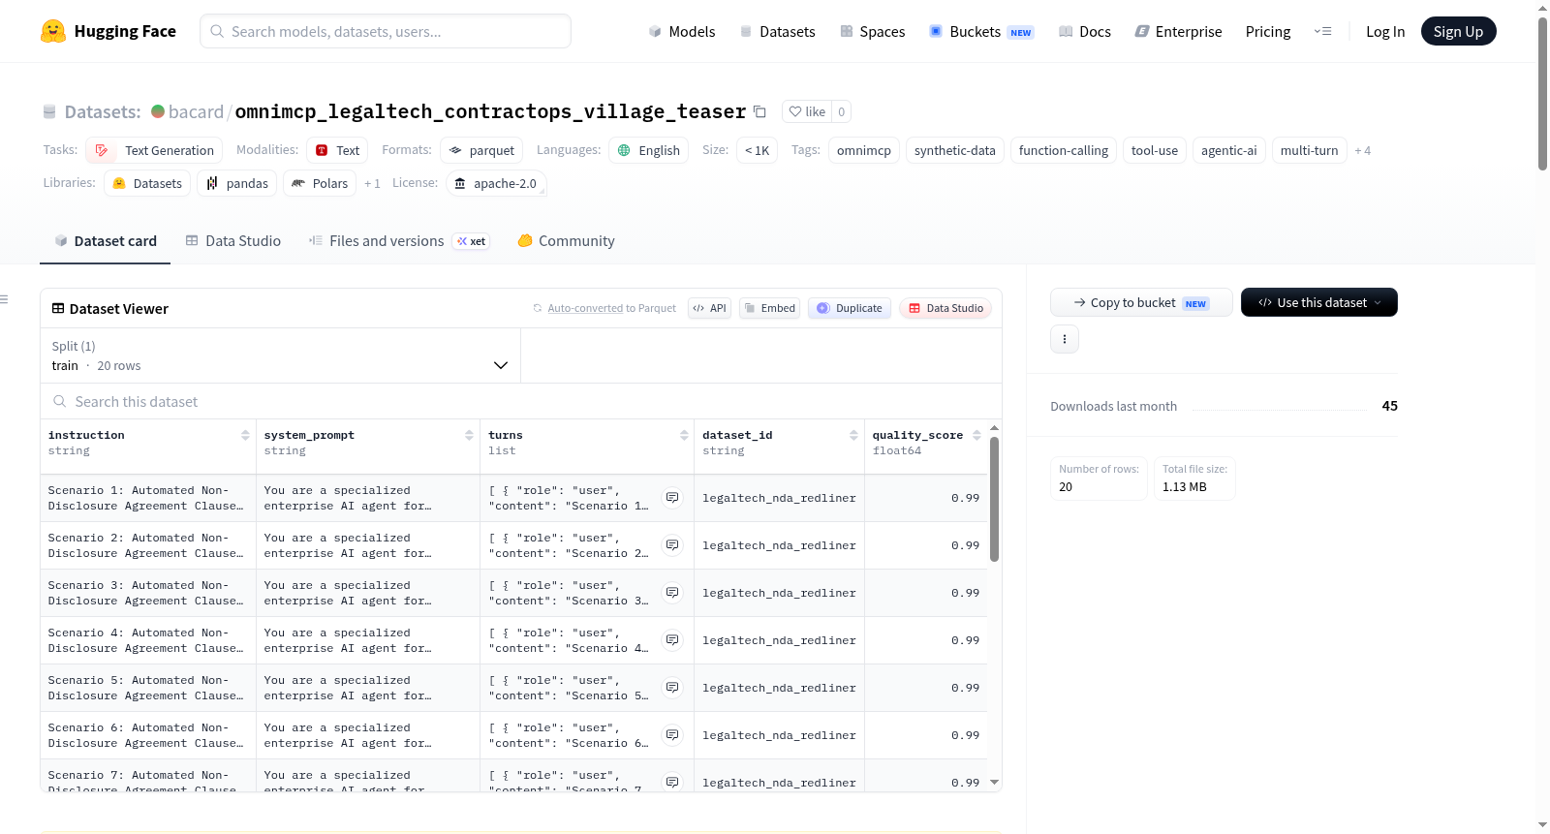The image size is (1550, 834).
Task: Click the Sign Up button
Action: pos(1459,31)
